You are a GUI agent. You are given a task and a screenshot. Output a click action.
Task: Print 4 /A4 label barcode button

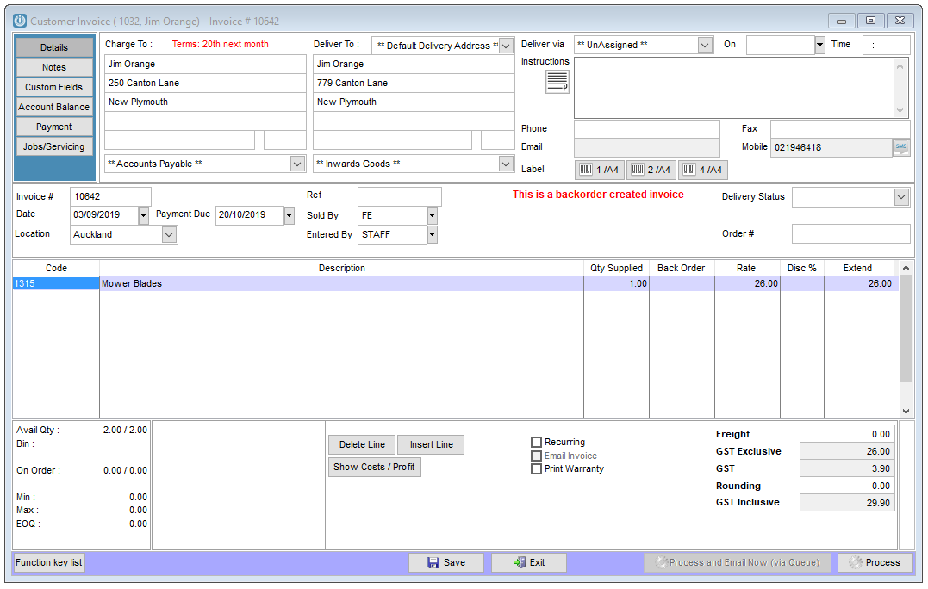[702, 170]
